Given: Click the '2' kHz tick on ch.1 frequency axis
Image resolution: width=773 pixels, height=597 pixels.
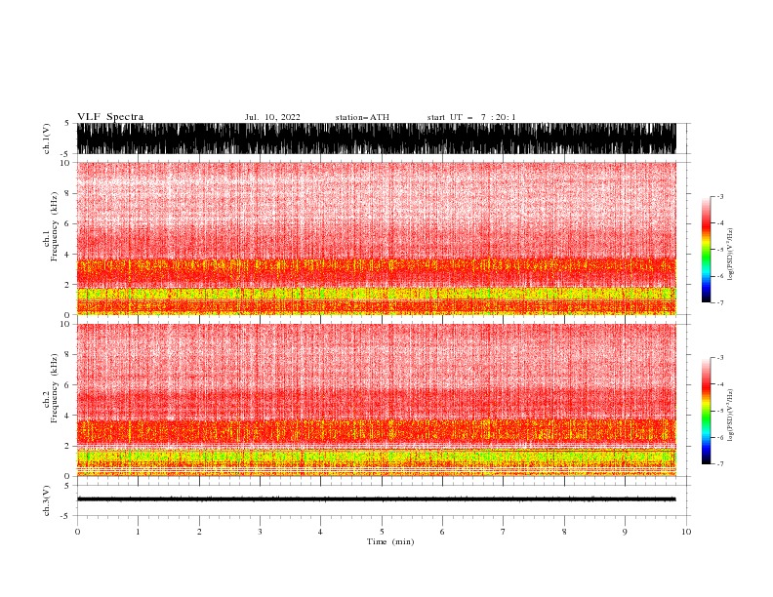Looking at the screenshot, I should tap(68, 285).
